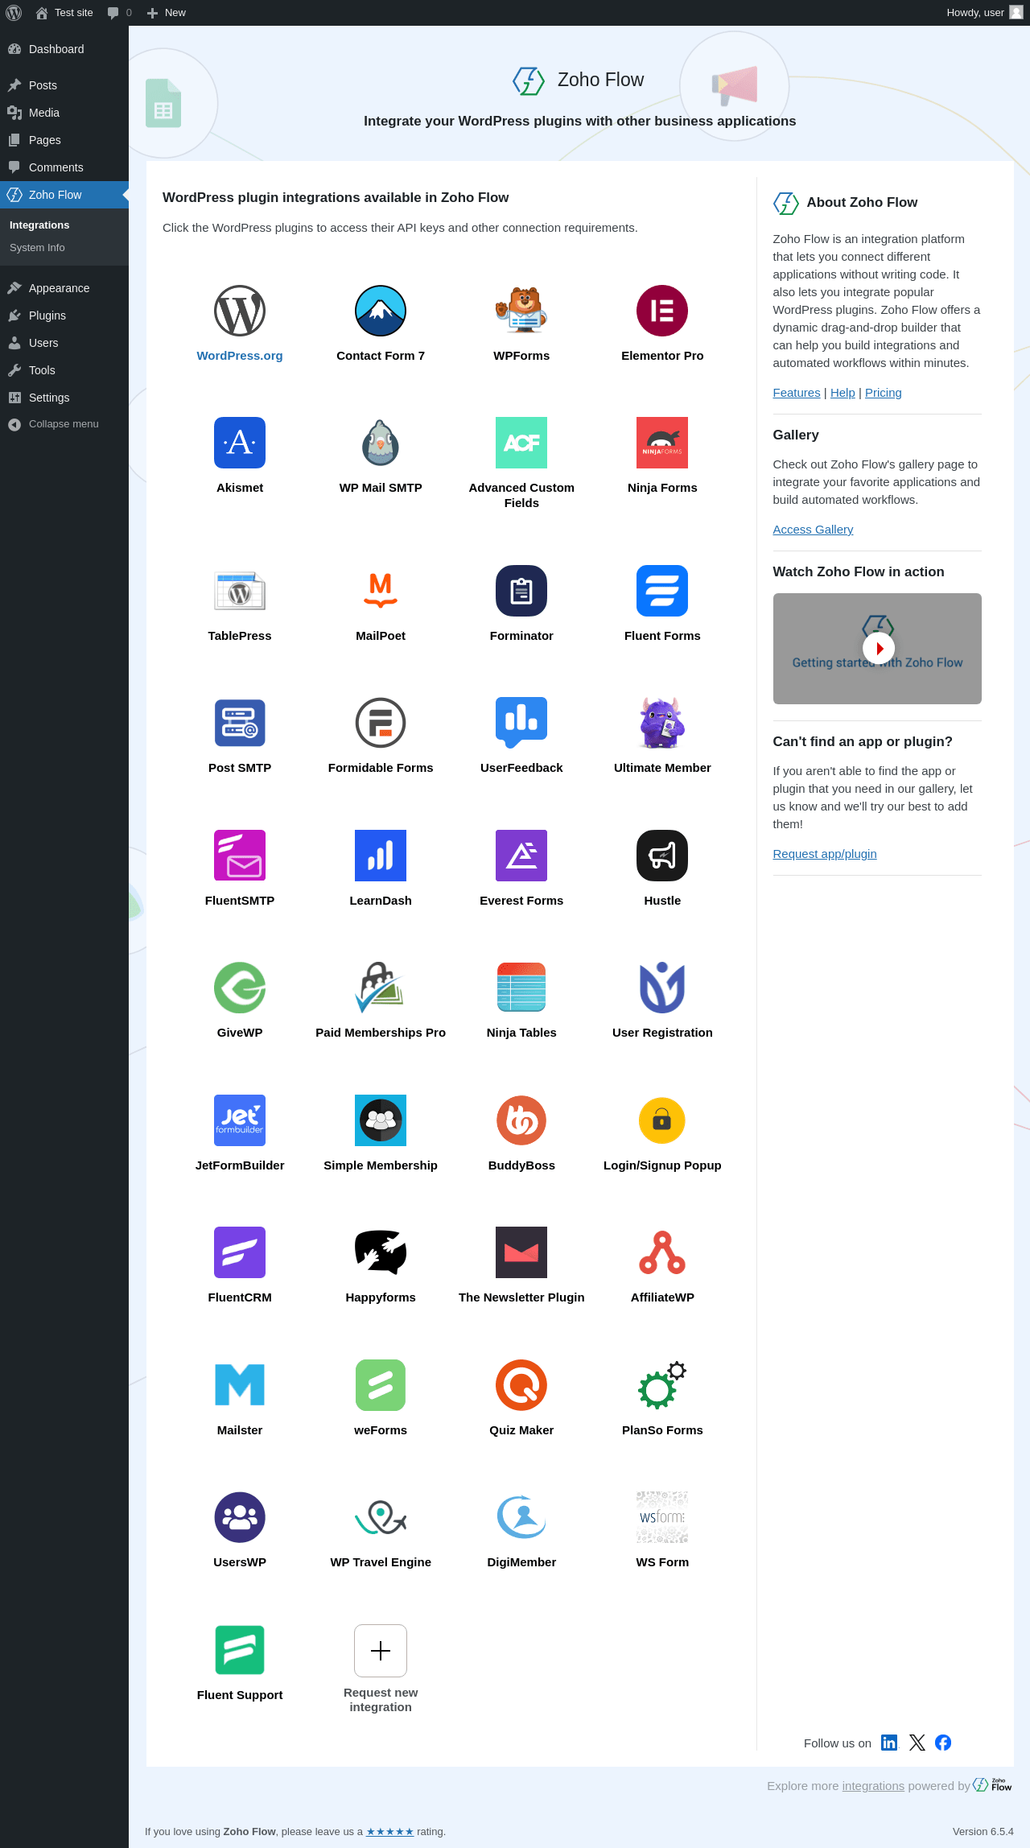Go to Dashboard in the admin sidebar
The height and width of the screenshot is (1848, 1030).
point(64,49)
